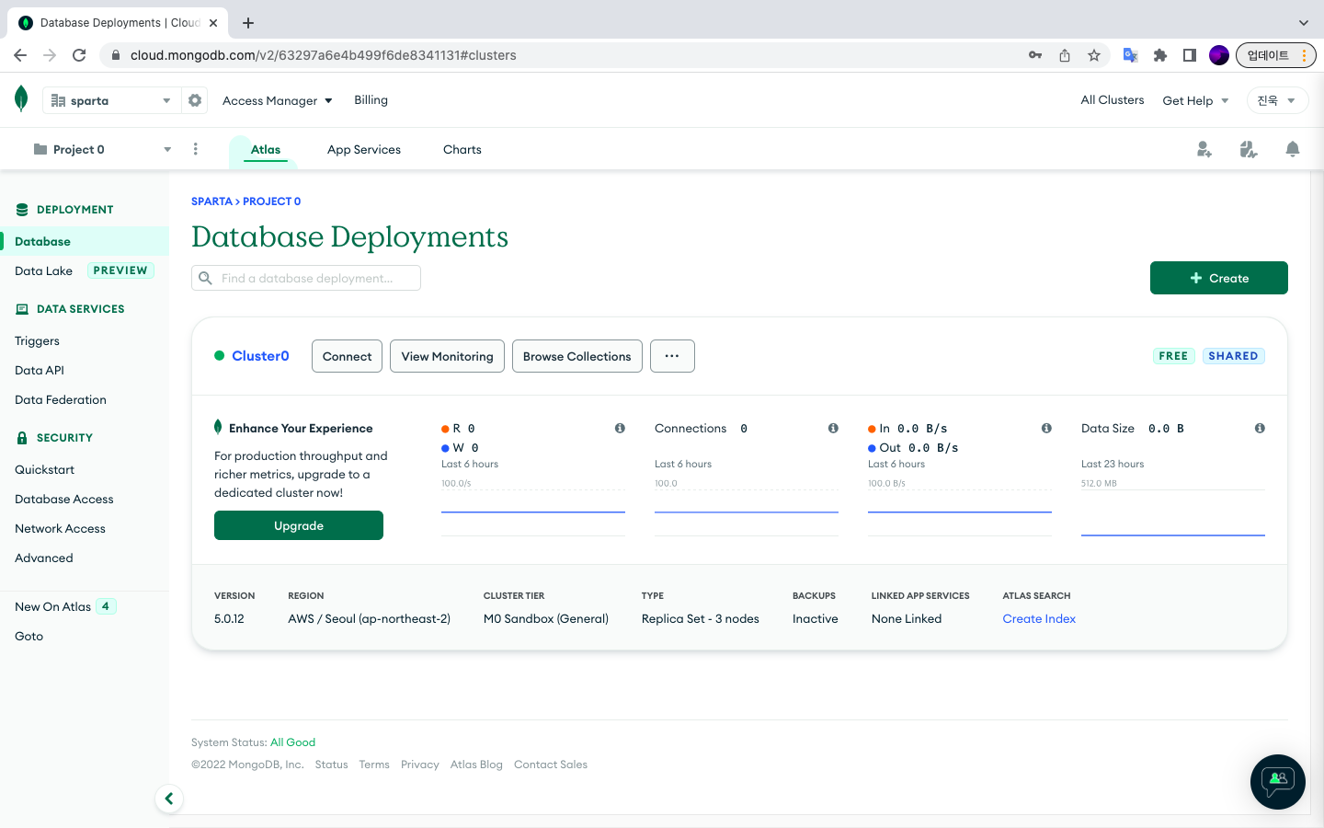Switch to the App Services tab

pos(364,149)
